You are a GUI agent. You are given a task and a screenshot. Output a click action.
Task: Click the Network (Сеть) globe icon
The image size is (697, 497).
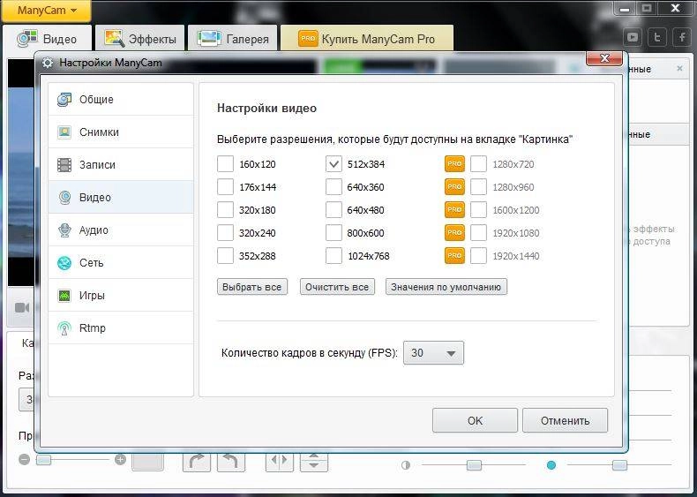click(x=64, y=262)
